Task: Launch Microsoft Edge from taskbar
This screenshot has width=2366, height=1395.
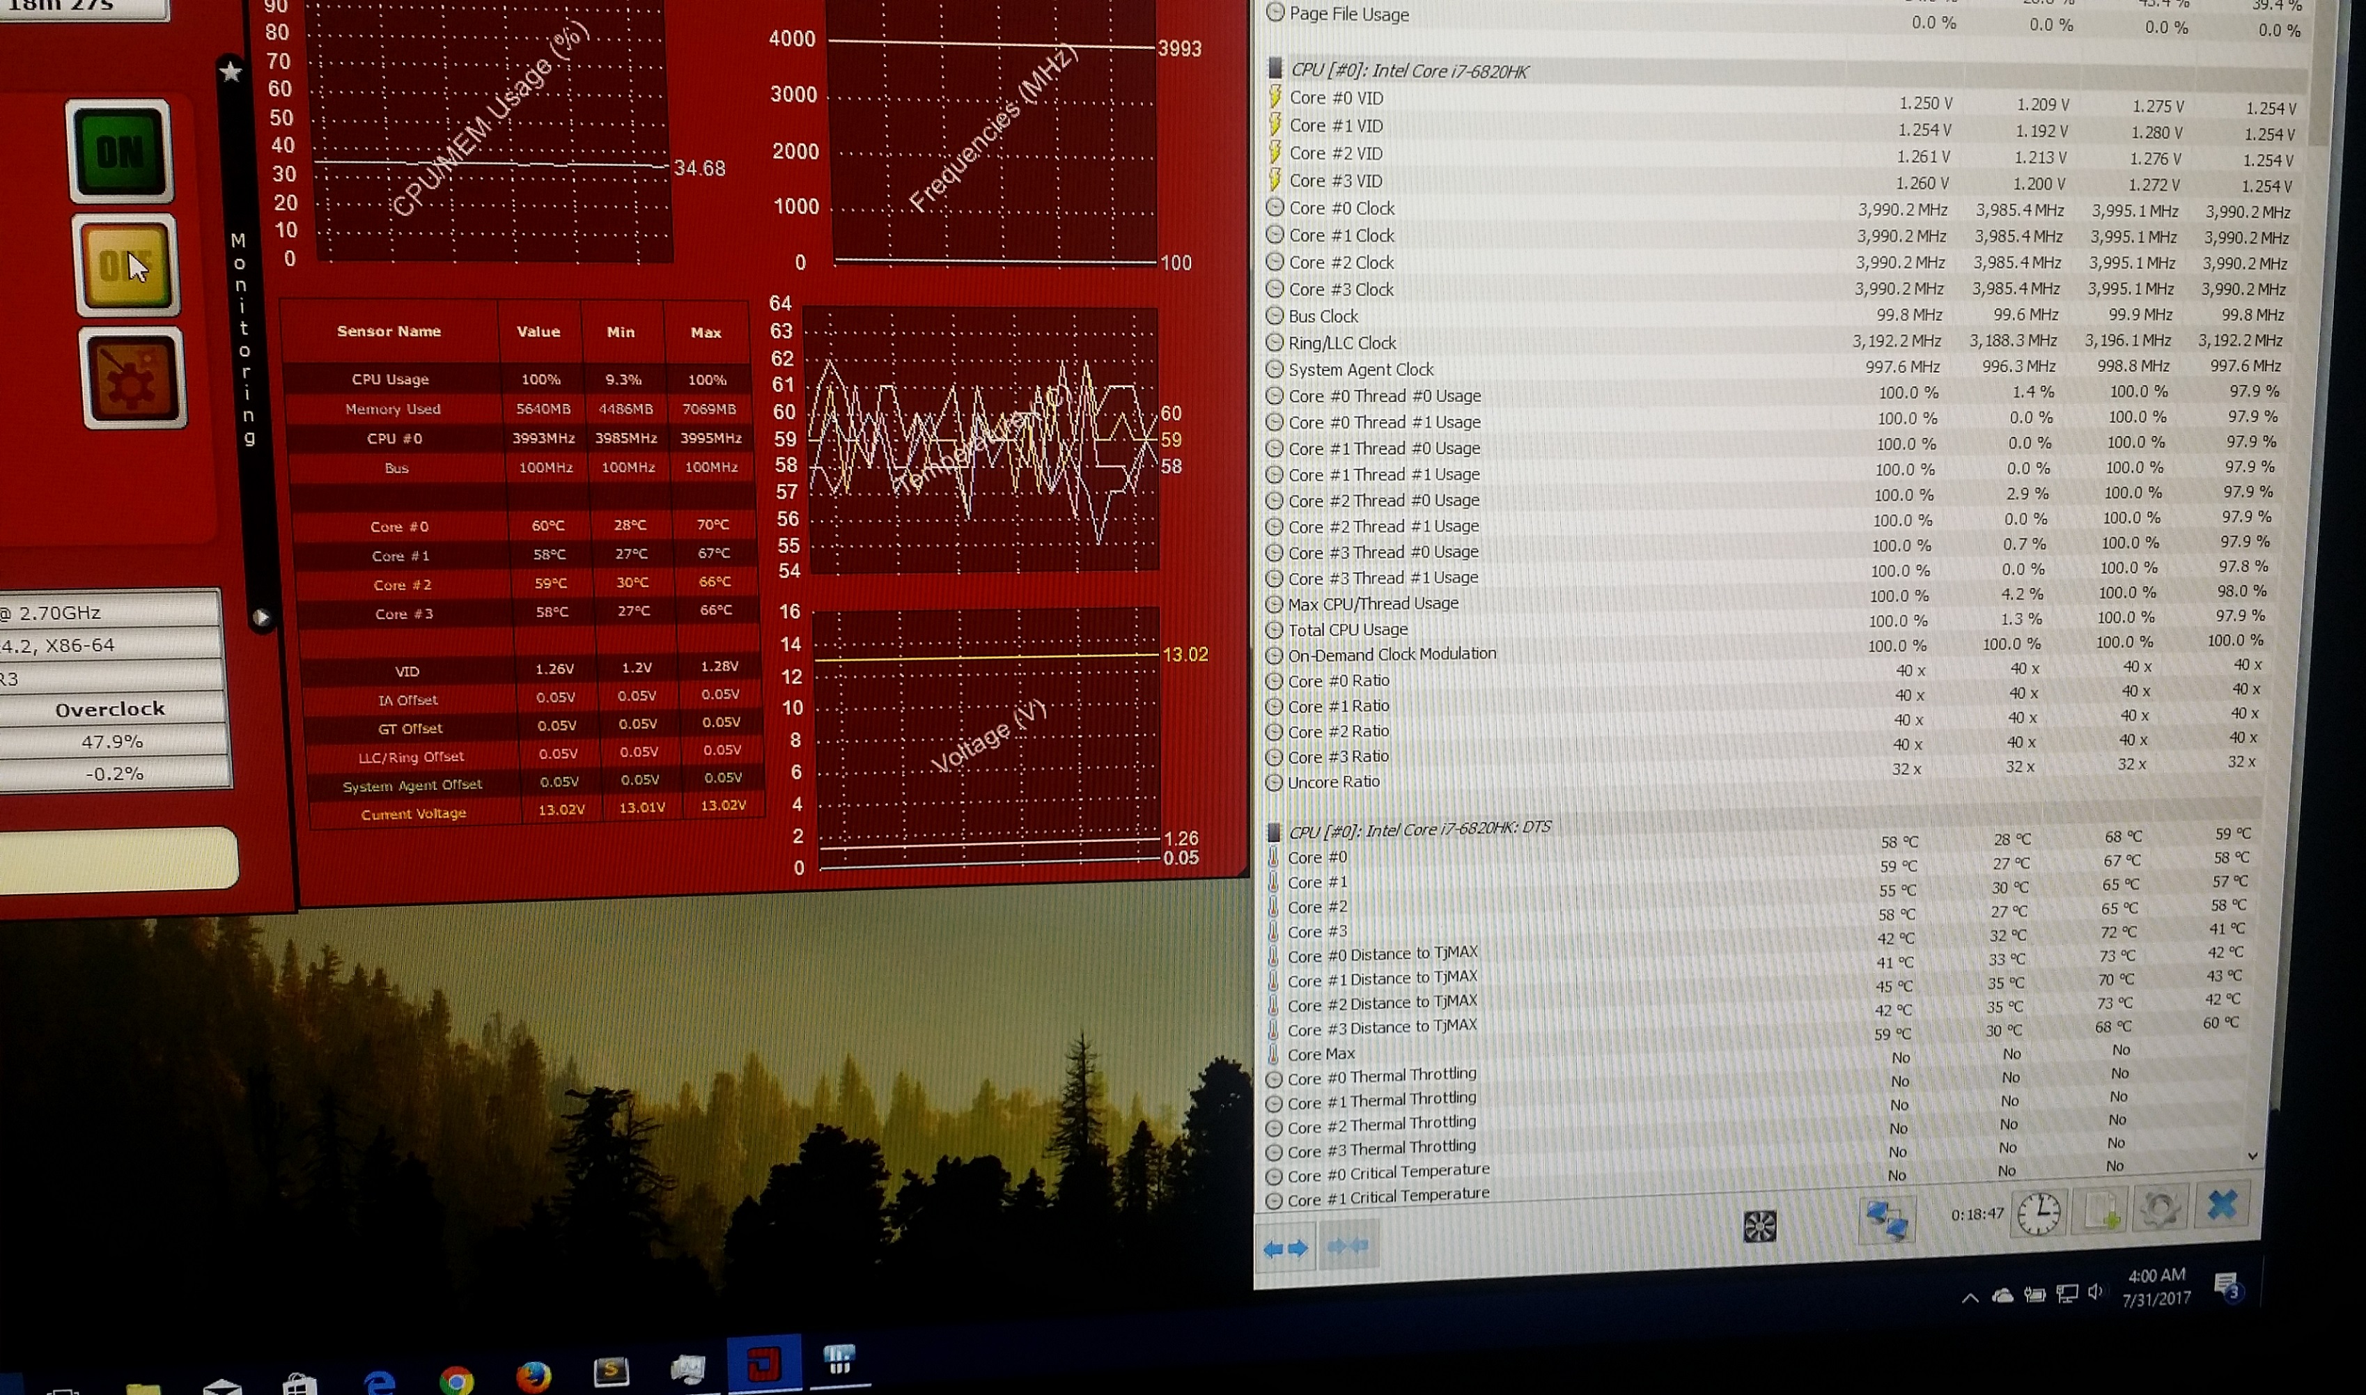Action: tap(379, 1382)
